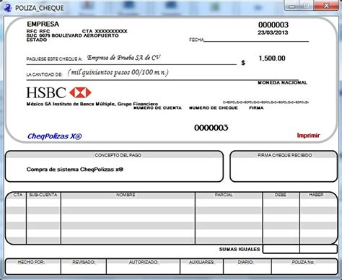342x280 pixels.
Task: Click the EMPRESA heading
Action: coord(43,24)
